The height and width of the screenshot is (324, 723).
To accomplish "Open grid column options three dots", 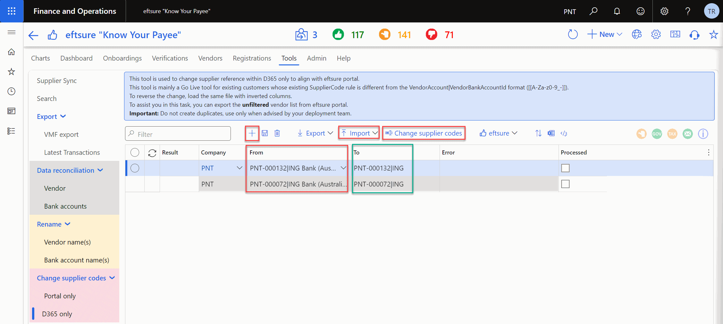I will (709, 153).
